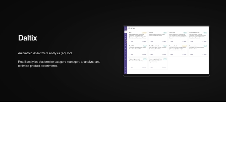
Task: Export the Frozen vegetables & fruits card
Action: tap(164, 68)
